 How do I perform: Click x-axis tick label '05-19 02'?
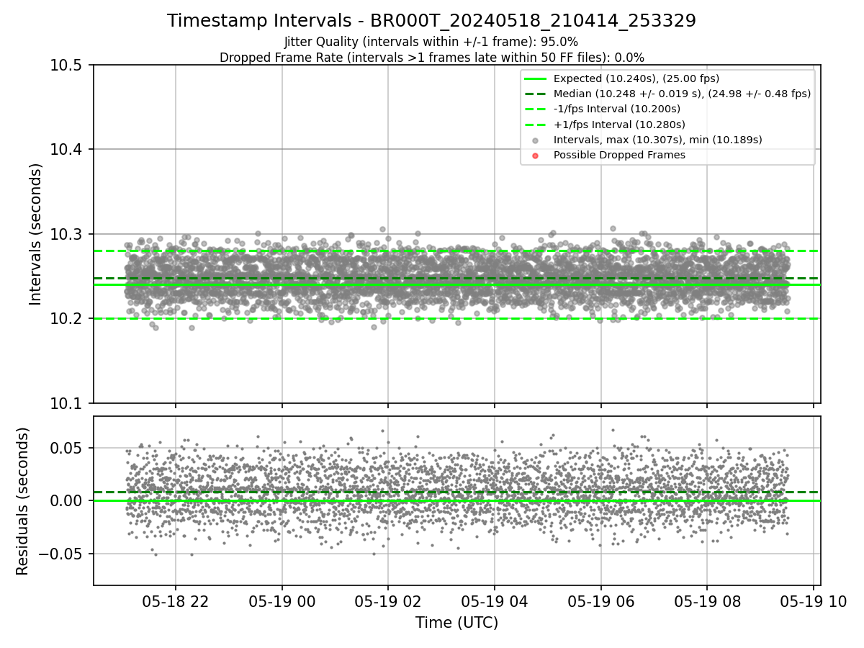pyautogui.click(x=388, y=603)
